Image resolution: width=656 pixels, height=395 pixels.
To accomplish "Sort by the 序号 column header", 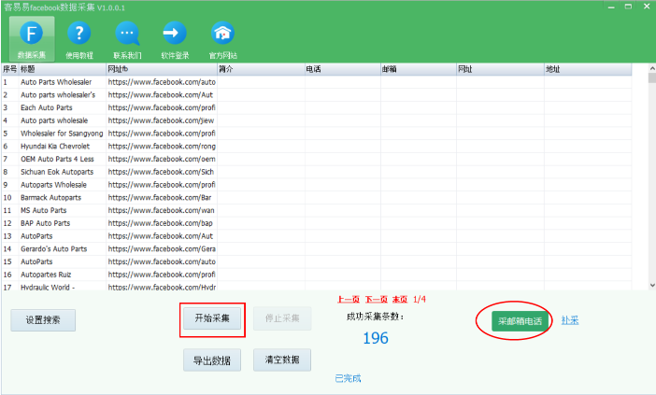I will (10, 69).
